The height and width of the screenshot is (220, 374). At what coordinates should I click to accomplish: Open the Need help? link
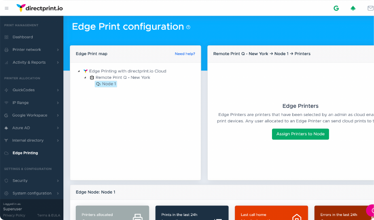pyautogui.click(x=185, y=54)
